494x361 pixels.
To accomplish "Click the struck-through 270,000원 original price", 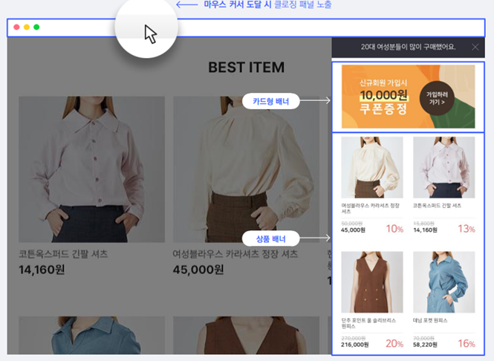I will point(353,338).
